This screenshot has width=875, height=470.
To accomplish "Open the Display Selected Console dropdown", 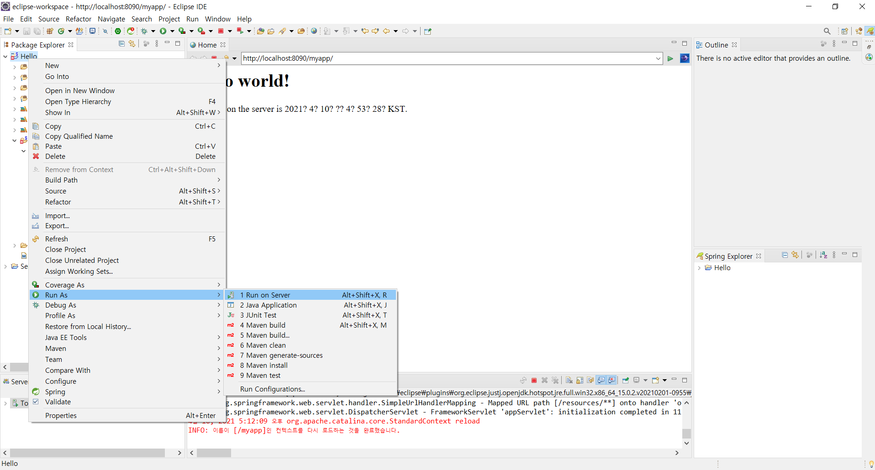I will 645,380.
